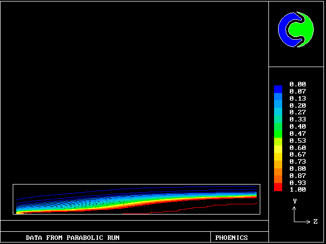This screenshot has height=244, width=326.
Task: Select the yellow legend swatch near 0.60
Action: [278, 148]
